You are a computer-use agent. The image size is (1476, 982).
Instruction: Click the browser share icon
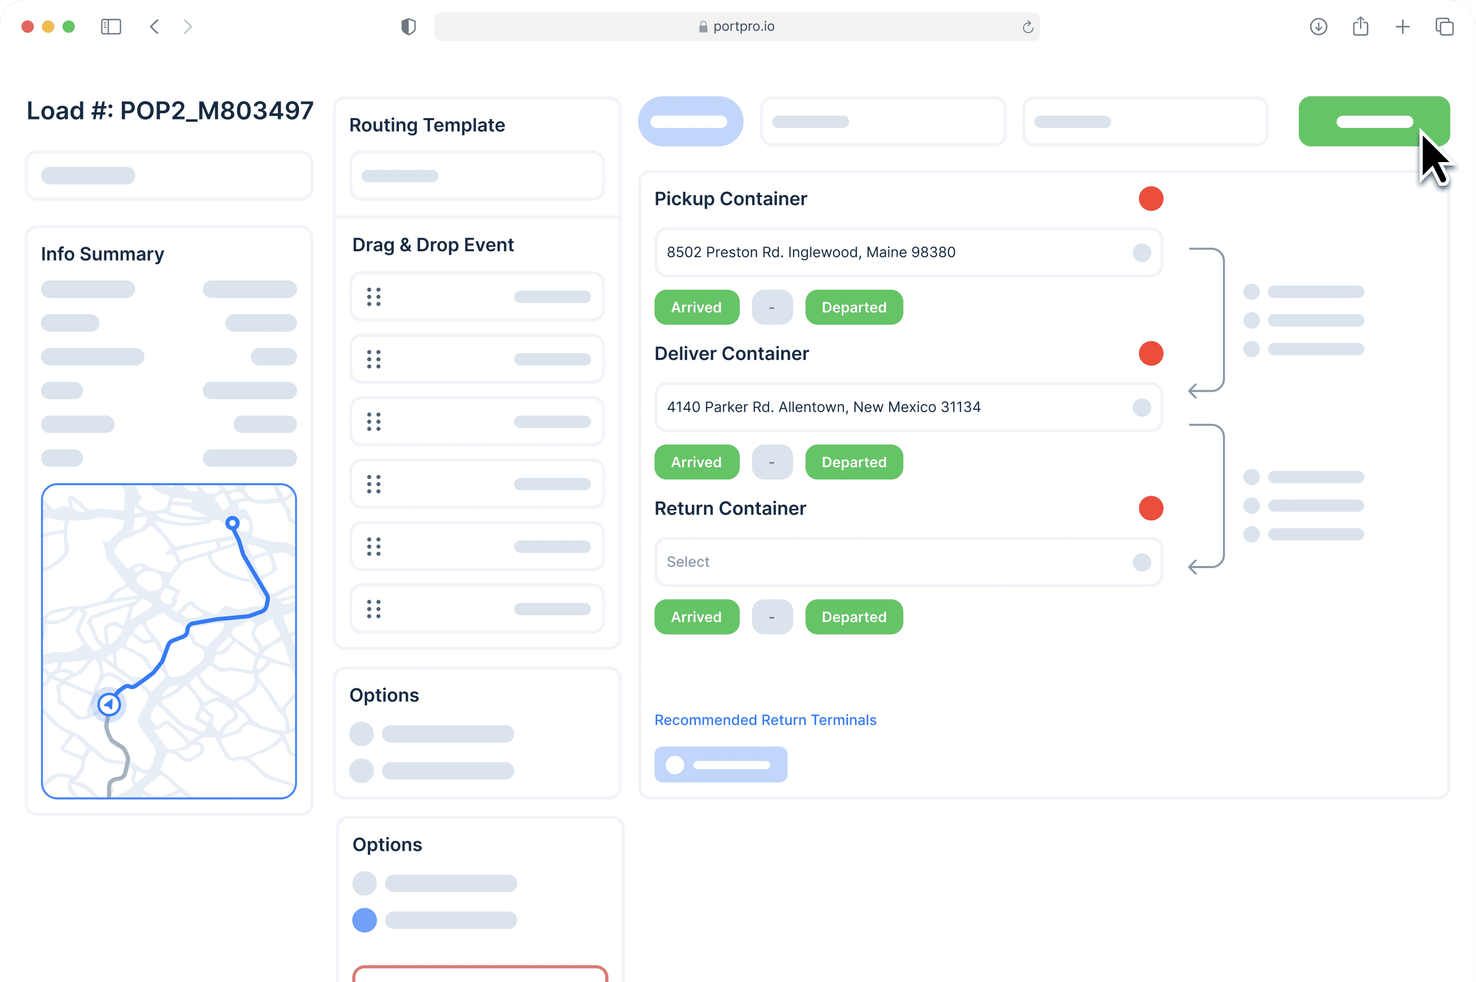pyautogui.click(x=1360, y=26)
